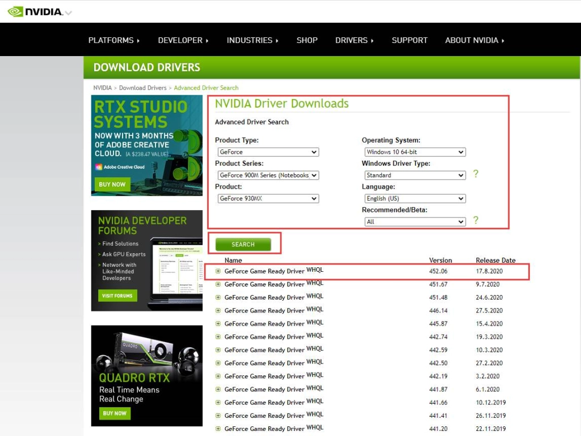Expand the 442.74 driver row
Viewport: 581px width, 436px height.
pos(218,337)
